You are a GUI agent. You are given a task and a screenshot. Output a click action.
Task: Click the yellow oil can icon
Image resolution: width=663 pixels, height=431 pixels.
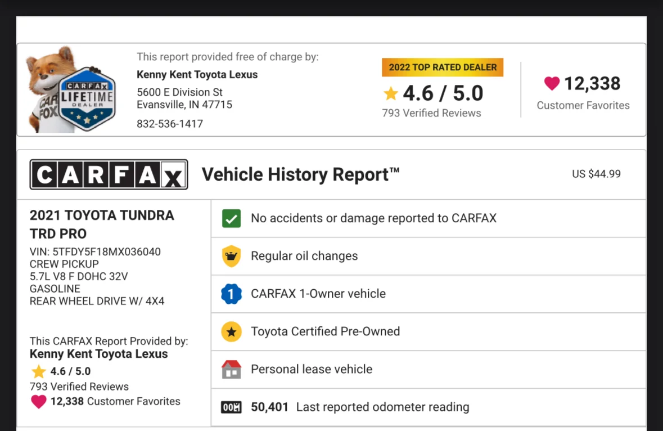[231, 256]
